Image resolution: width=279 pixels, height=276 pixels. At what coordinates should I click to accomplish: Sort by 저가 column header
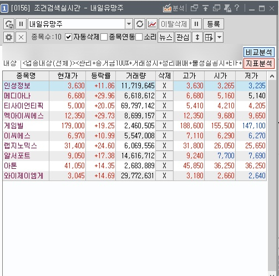click(251, 76)
